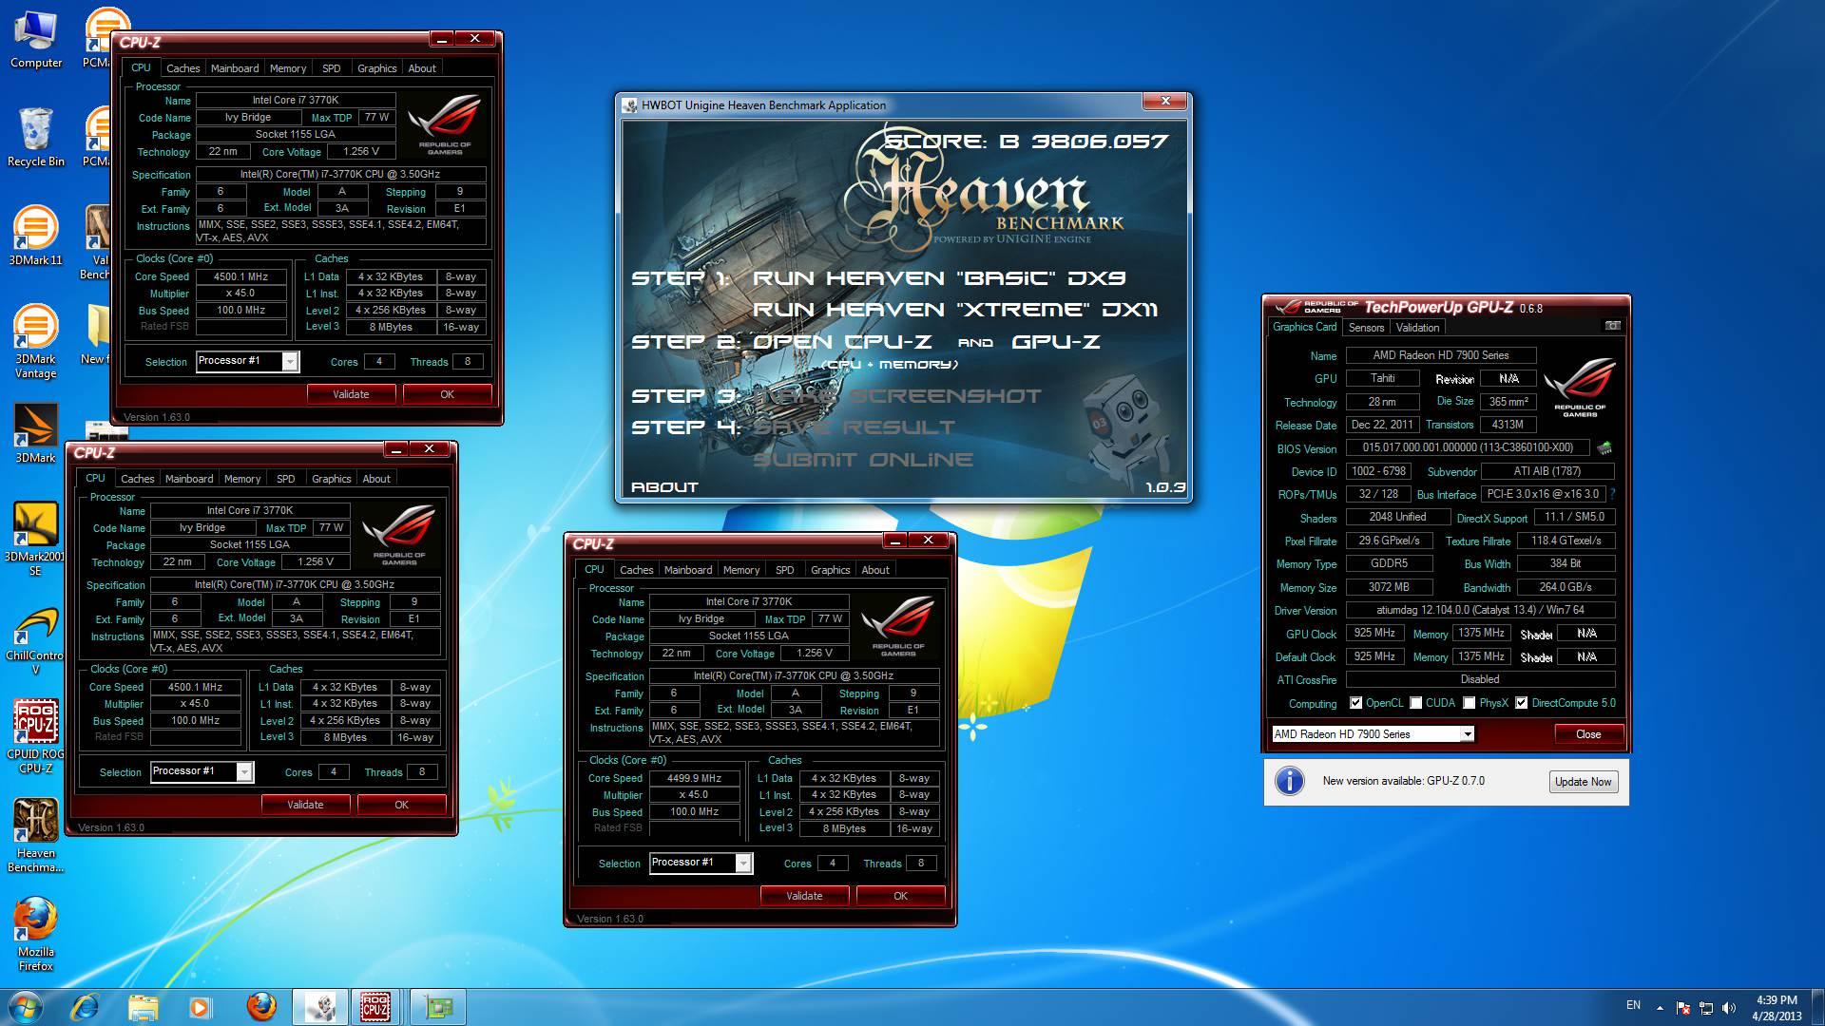Click Update Now in the GPU-Z notice
This screenshot has height=1026, width=1825.
(1583, 782)
